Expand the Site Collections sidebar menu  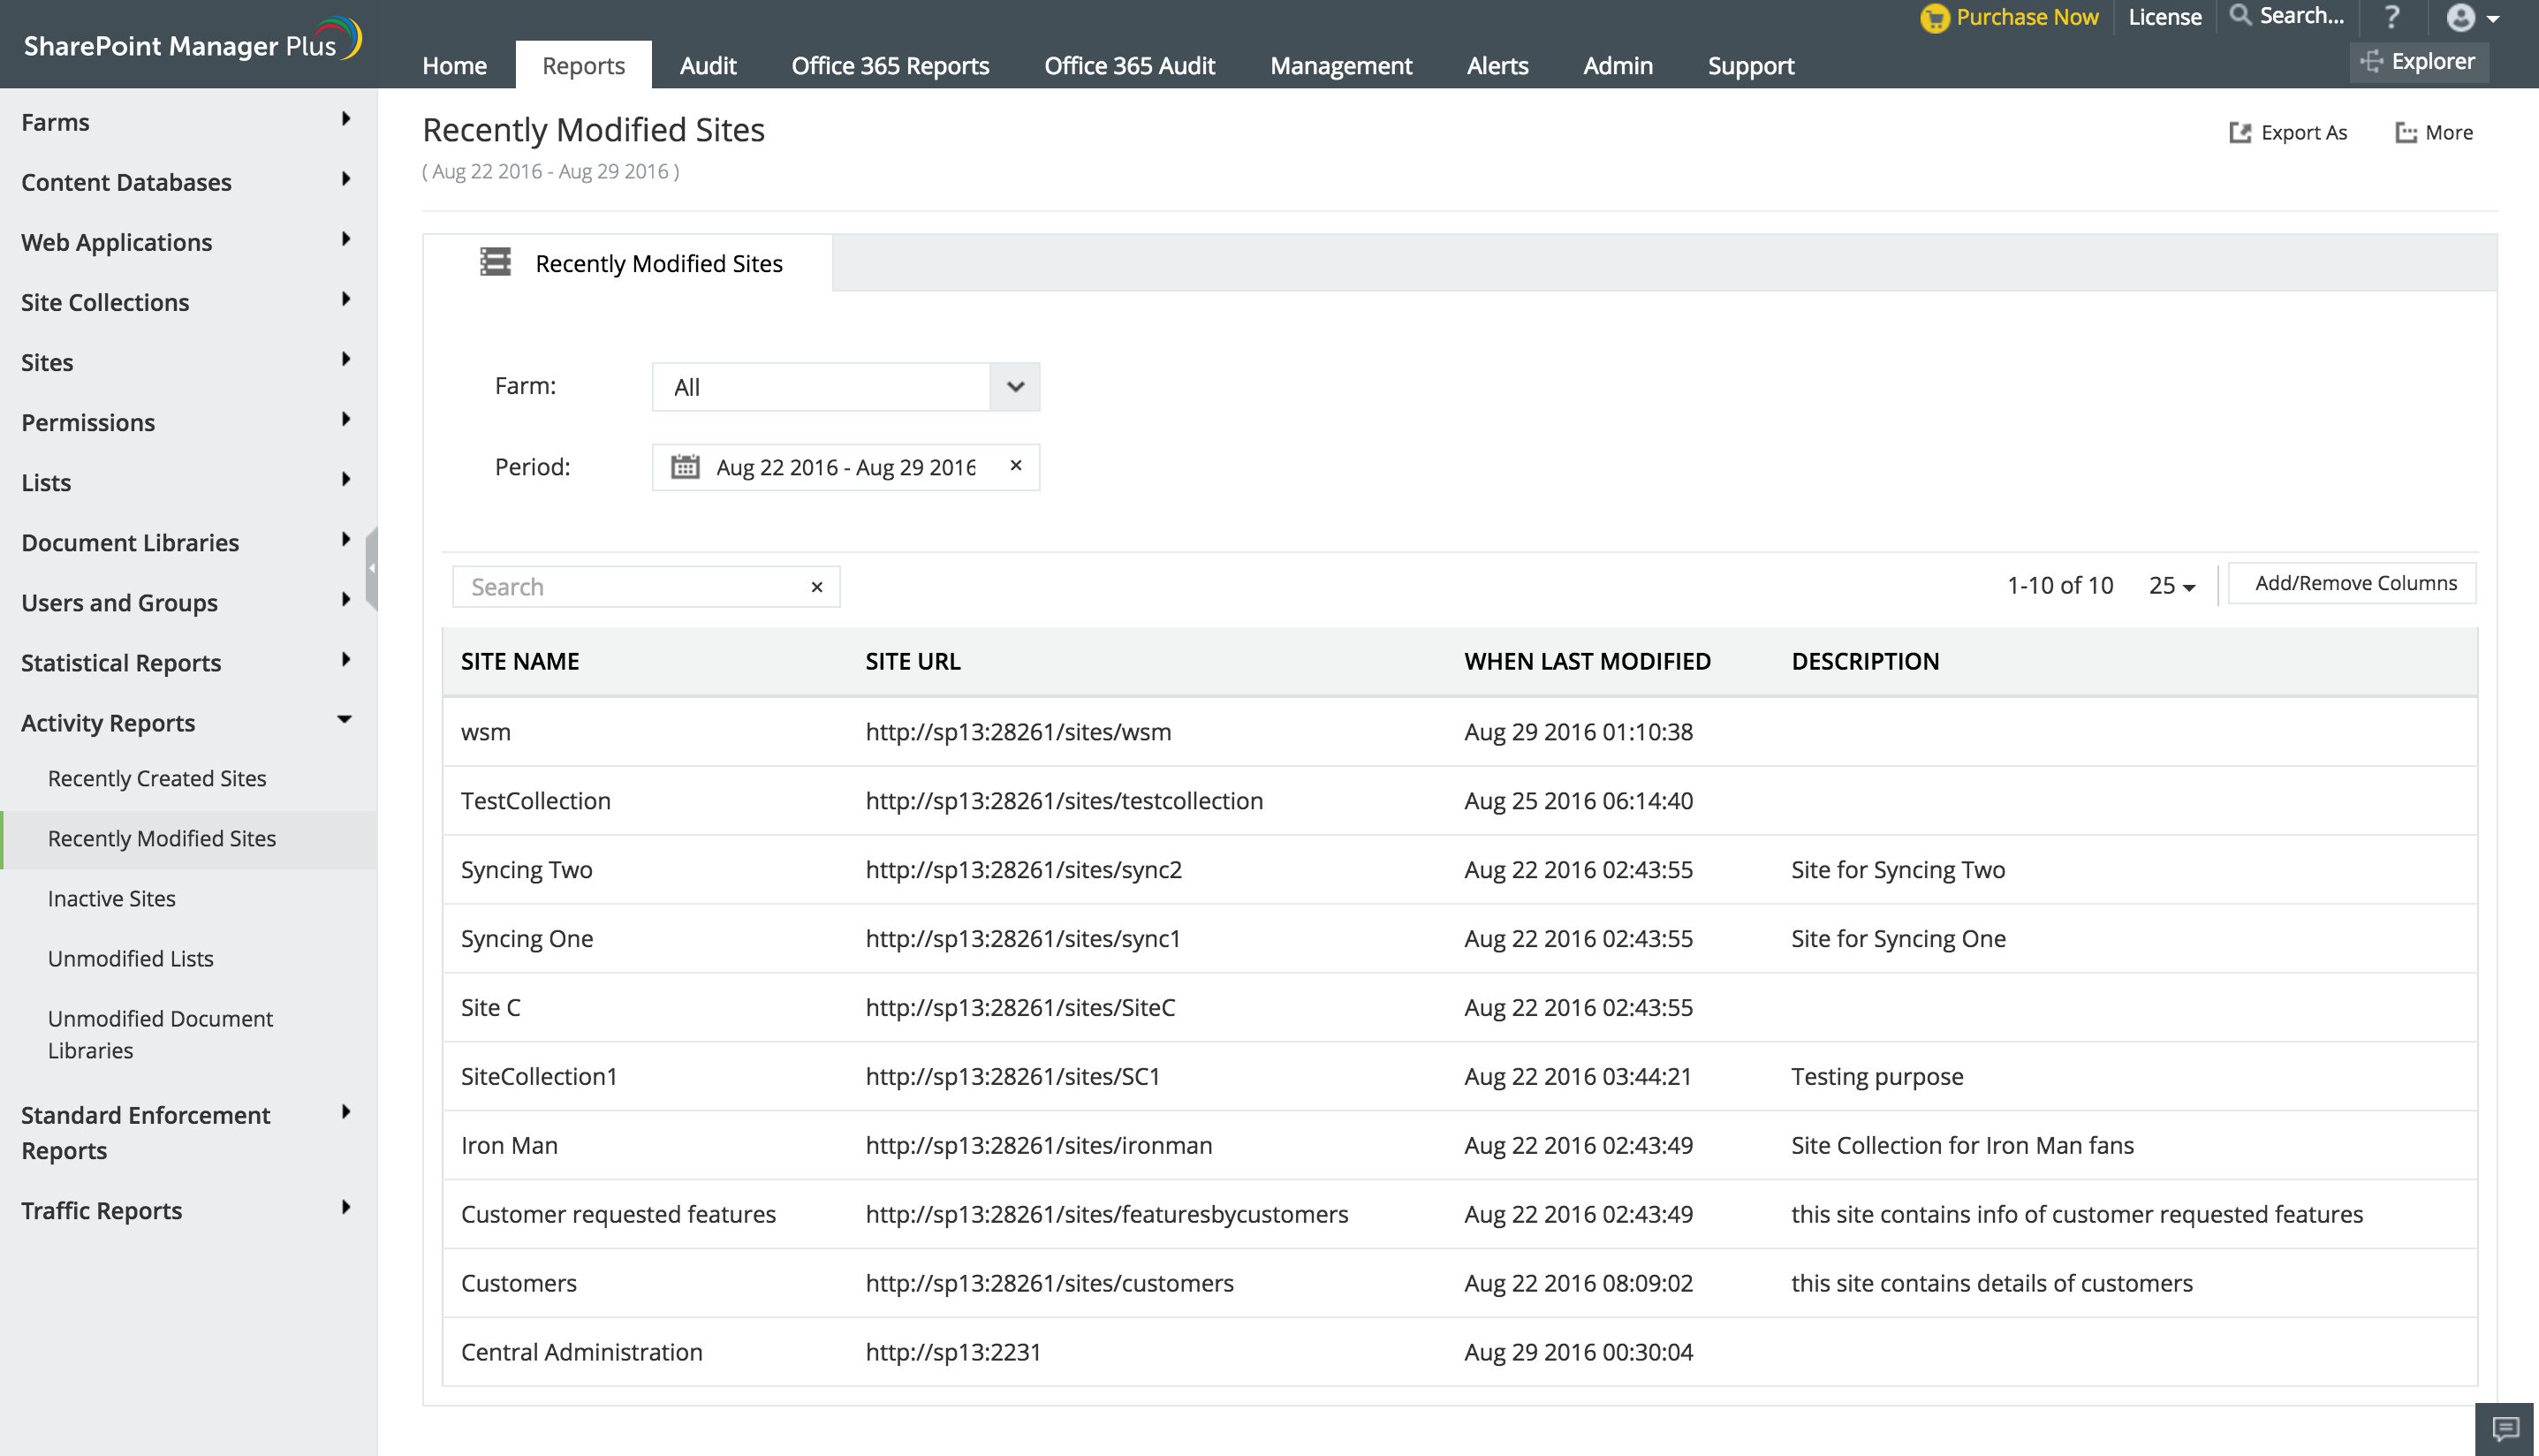(x=345, y=300)
